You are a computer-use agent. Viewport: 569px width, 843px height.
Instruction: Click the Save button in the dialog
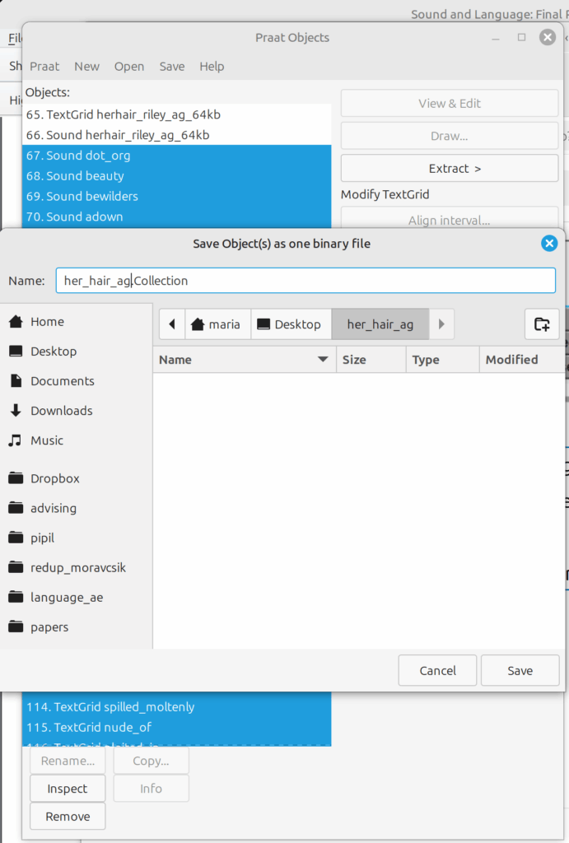[x=520, y=671]
